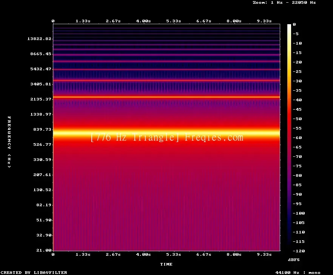Click the 32.90 frequency label

44,235
